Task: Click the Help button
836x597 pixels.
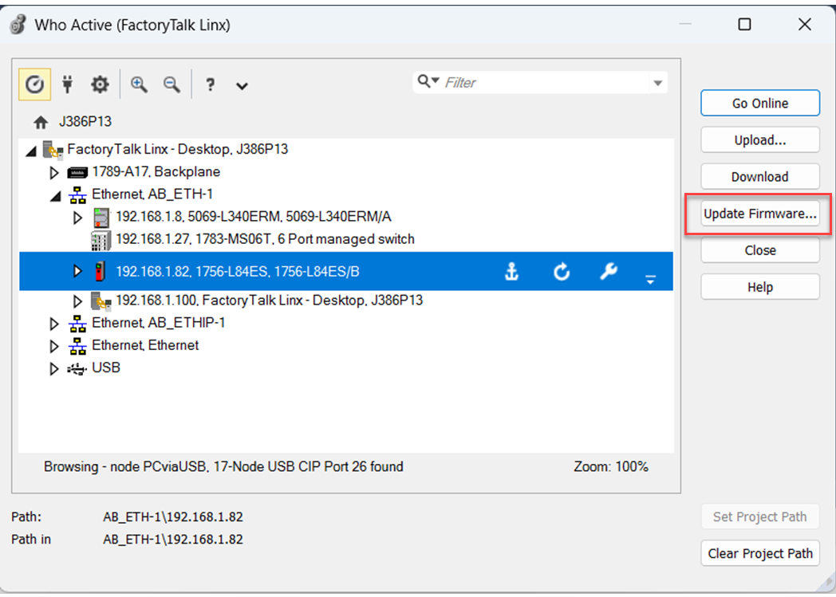Action: 759,287
